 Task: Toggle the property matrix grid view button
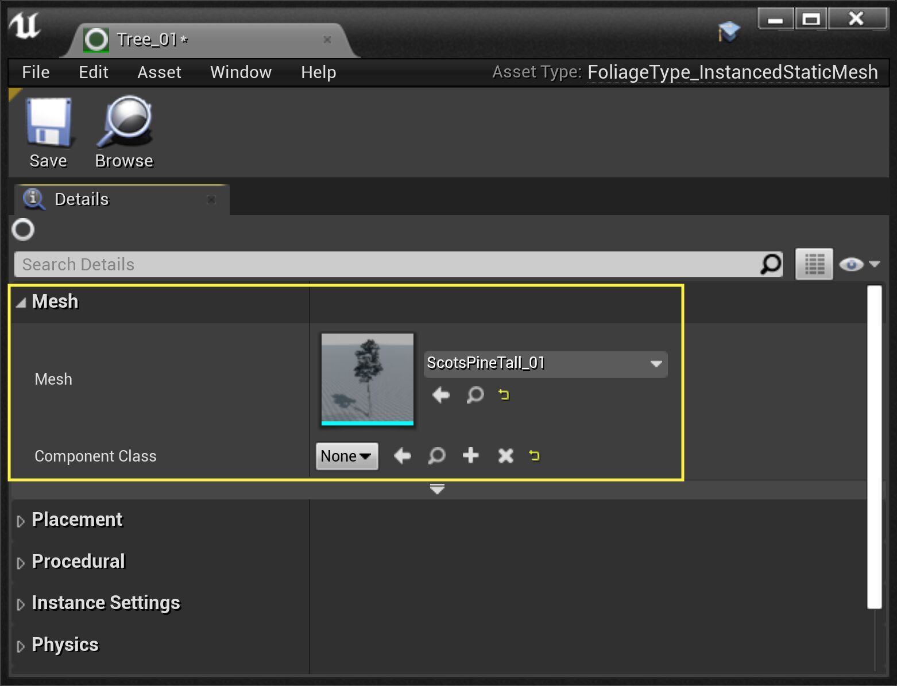click(x=814, y=264)
